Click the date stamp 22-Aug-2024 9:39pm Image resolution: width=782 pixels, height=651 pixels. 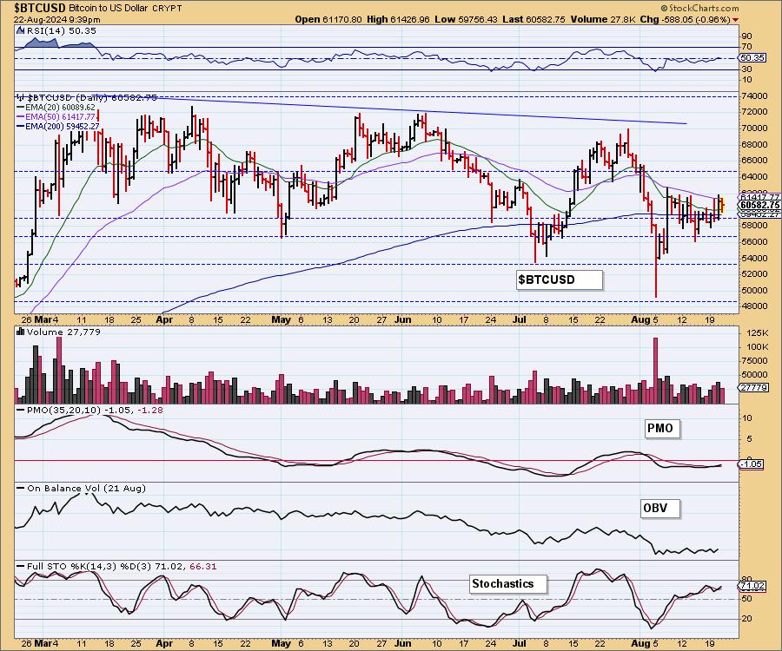(x=56, y=20)
